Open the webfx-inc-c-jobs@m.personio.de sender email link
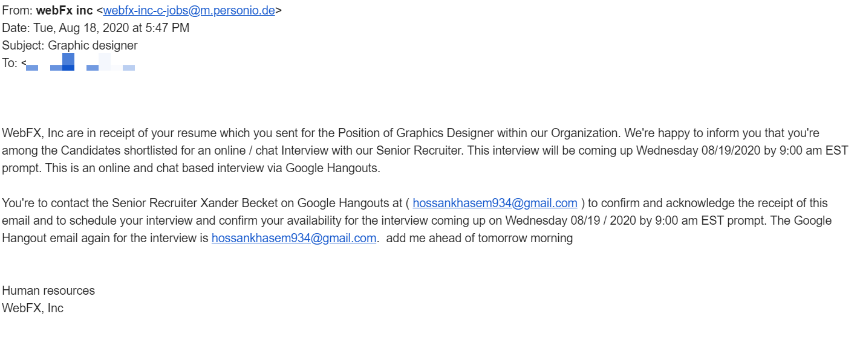Screen dimensions: 860x337 tap(189, 10)
